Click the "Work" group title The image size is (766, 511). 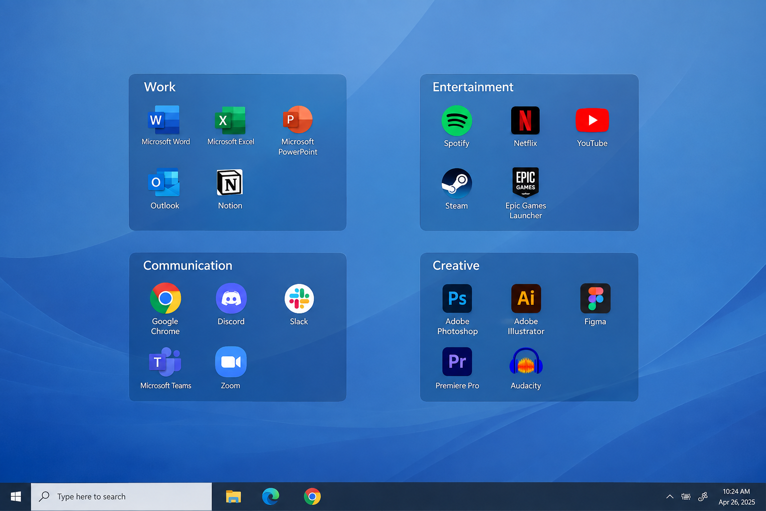[160, 87]
